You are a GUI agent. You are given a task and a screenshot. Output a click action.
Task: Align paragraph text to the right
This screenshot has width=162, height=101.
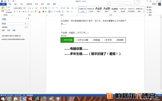click(54, 11)
